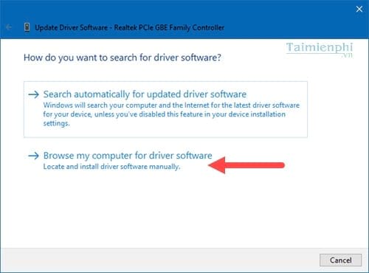Image resolution: width=369 pixels, height=273 pixels.
Task: Close the Update Driver Software dialog
Action: point(359,9)
